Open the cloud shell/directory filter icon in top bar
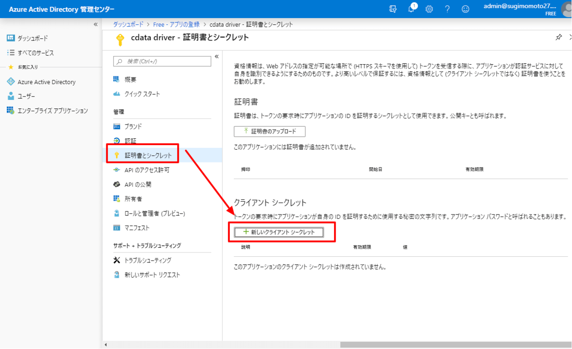This screenshot has width=572, height=349. tap(393, 9)
